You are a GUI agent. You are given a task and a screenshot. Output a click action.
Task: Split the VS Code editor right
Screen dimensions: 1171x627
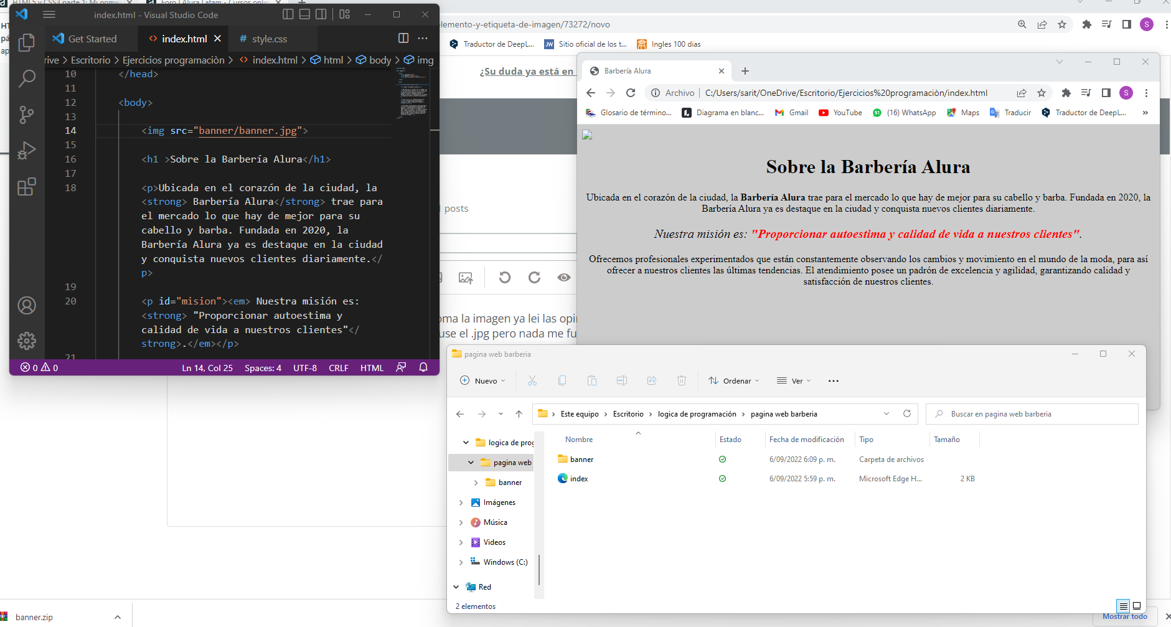click(403, 38)
